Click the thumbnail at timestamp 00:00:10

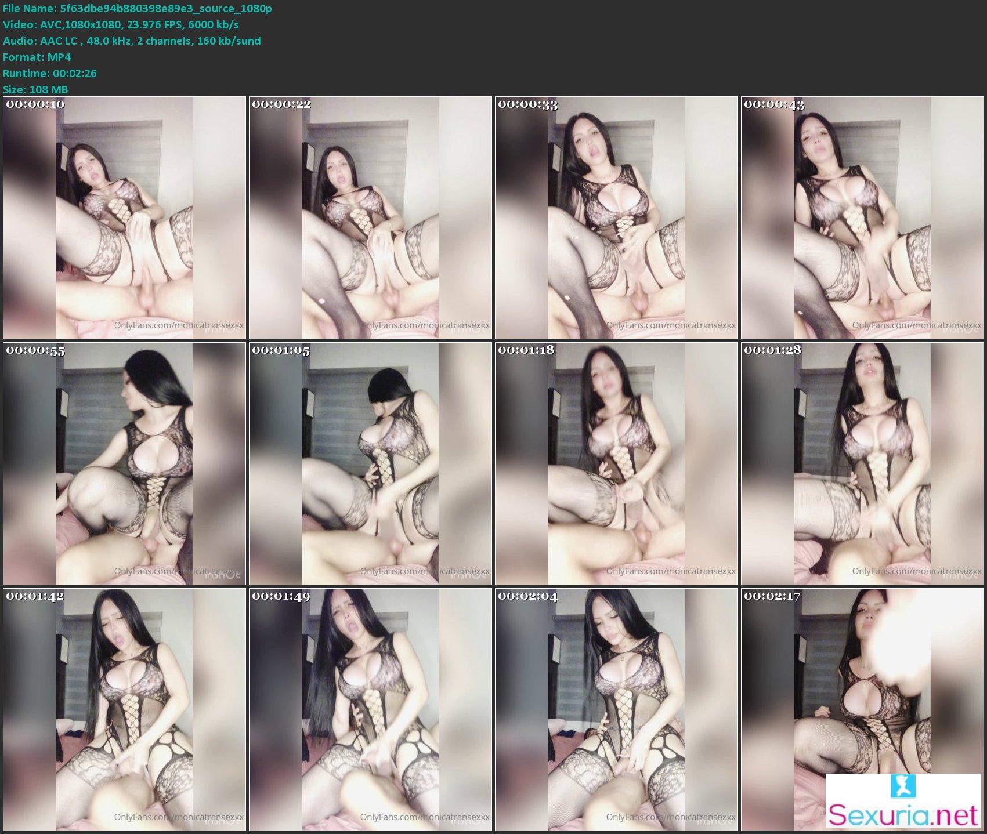coord(124,217)
